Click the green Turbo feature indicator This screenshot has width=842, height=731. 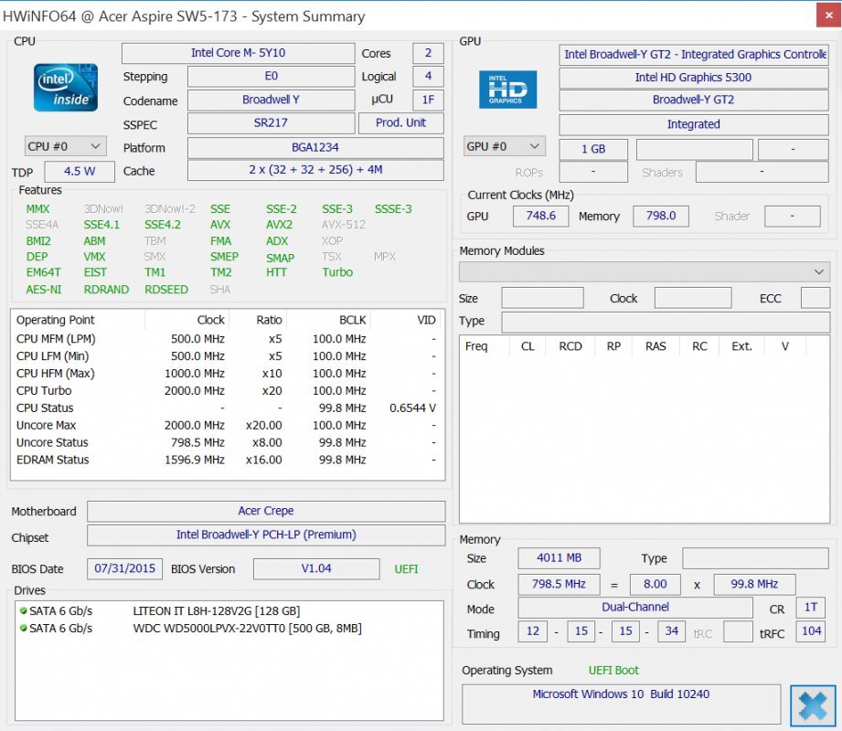tap(336, 272)
